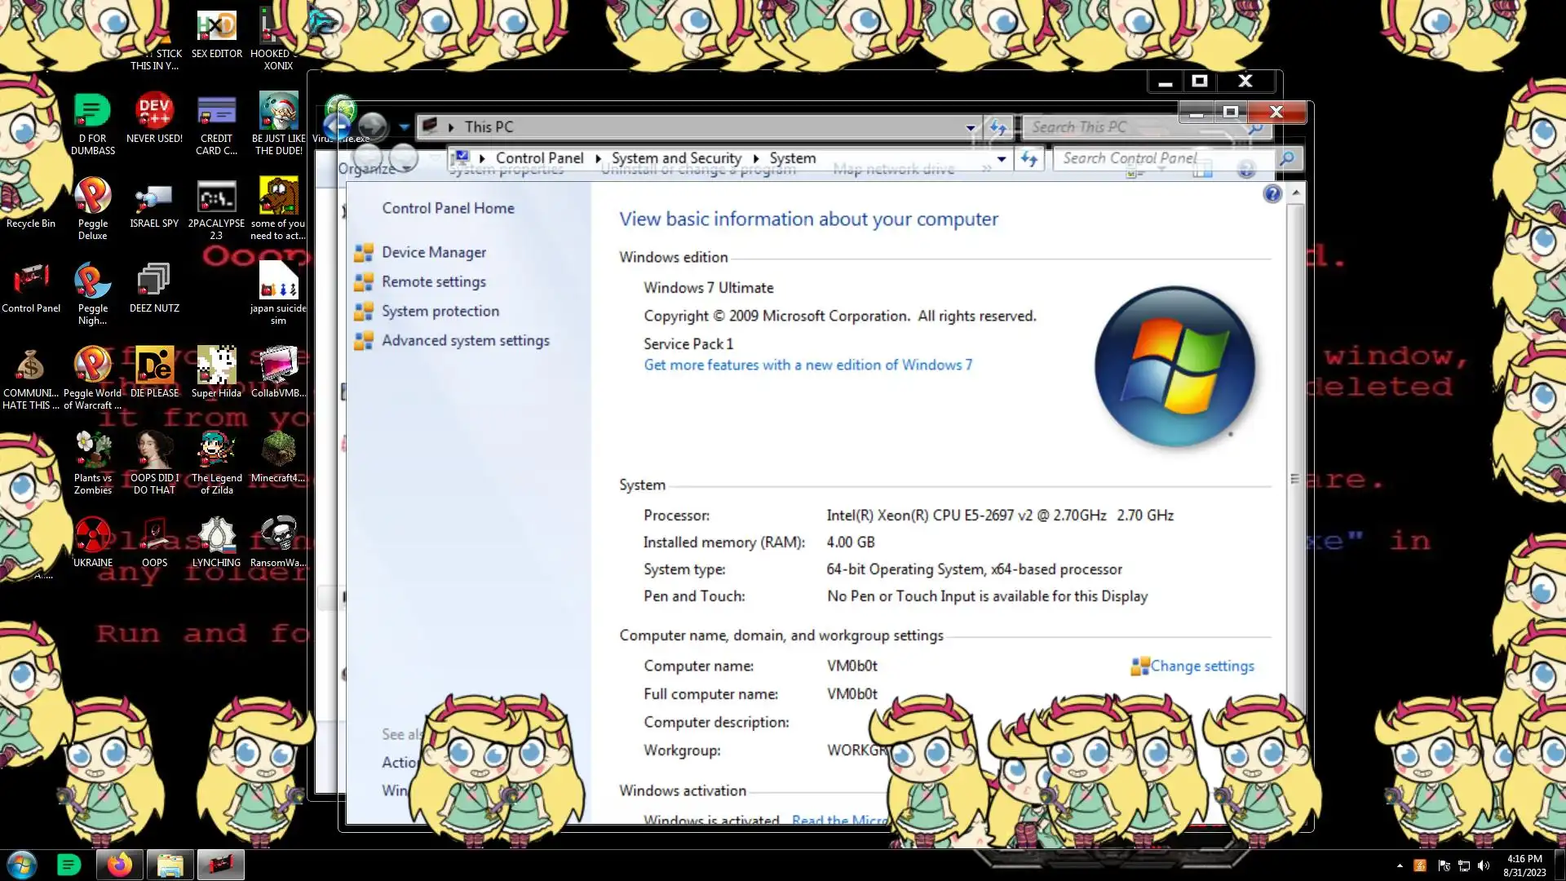Expand the Control Panel address bar dropdown

point(1002,159)
